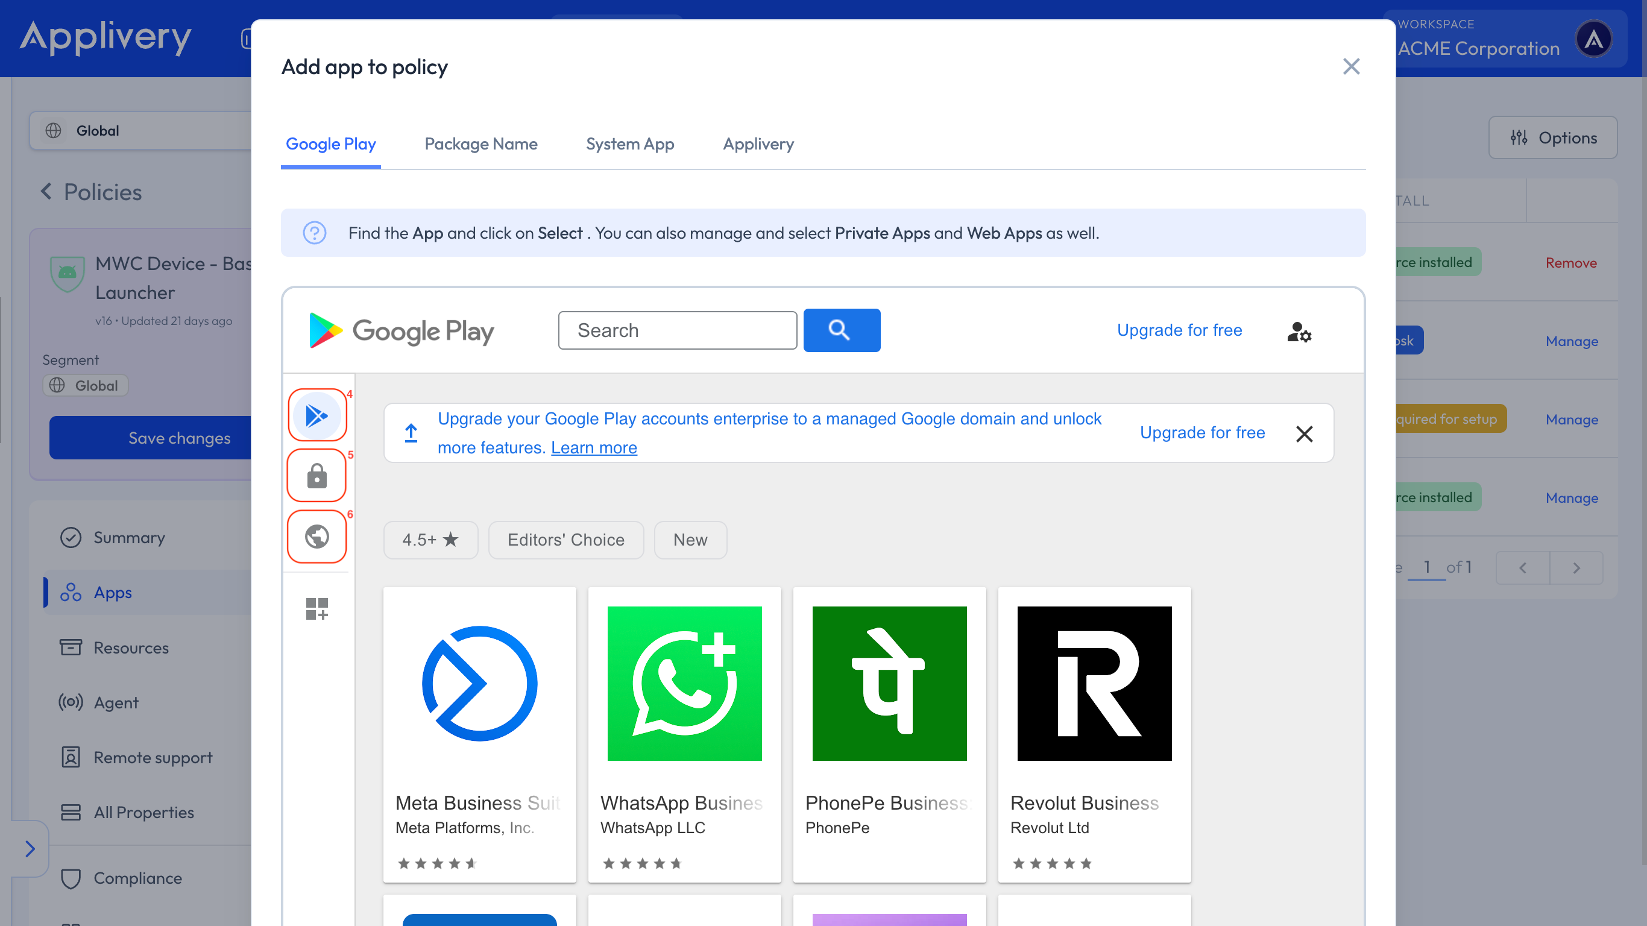Open the Learn more link
1647x926 pixels.
click(593, 448)
